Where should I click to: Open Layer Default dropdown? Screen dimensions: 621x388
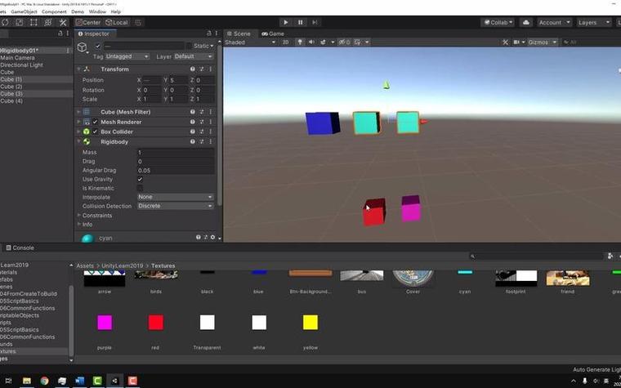coord(194,56)
